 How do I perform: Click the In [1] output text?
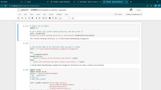point(59,39)
